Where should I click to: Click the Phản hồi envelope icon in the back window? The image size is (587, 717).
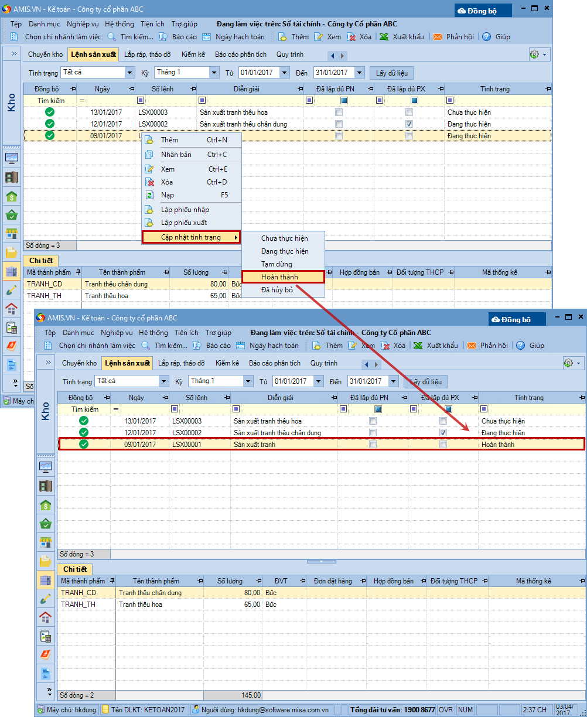tap(437, 37)
